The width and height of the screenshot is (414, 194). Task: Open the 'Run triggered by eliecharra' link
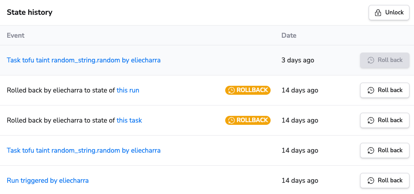click(48, 181)
